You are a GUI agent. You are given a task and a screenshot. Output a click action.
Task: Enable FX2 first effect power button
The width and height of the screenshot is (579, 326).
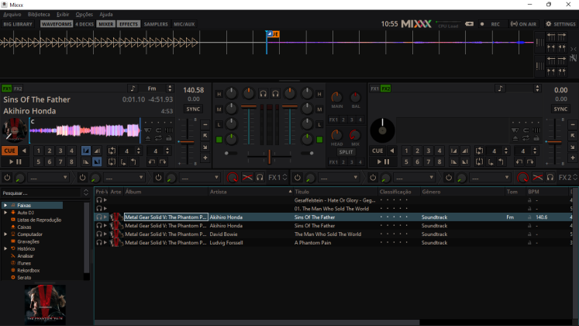[298, 178]
